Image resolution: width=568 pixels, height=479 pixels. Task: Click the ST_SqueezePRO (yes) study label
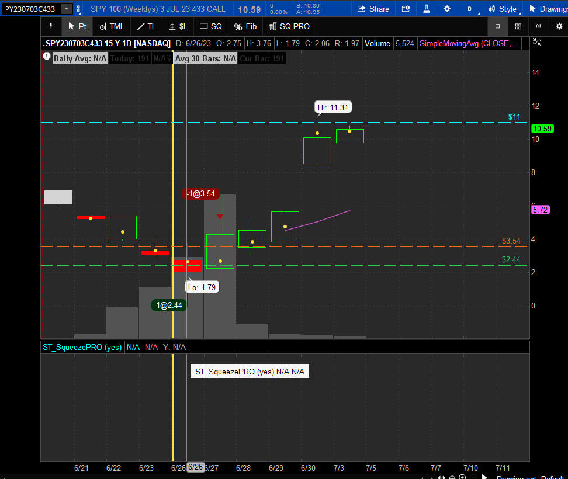82,347
